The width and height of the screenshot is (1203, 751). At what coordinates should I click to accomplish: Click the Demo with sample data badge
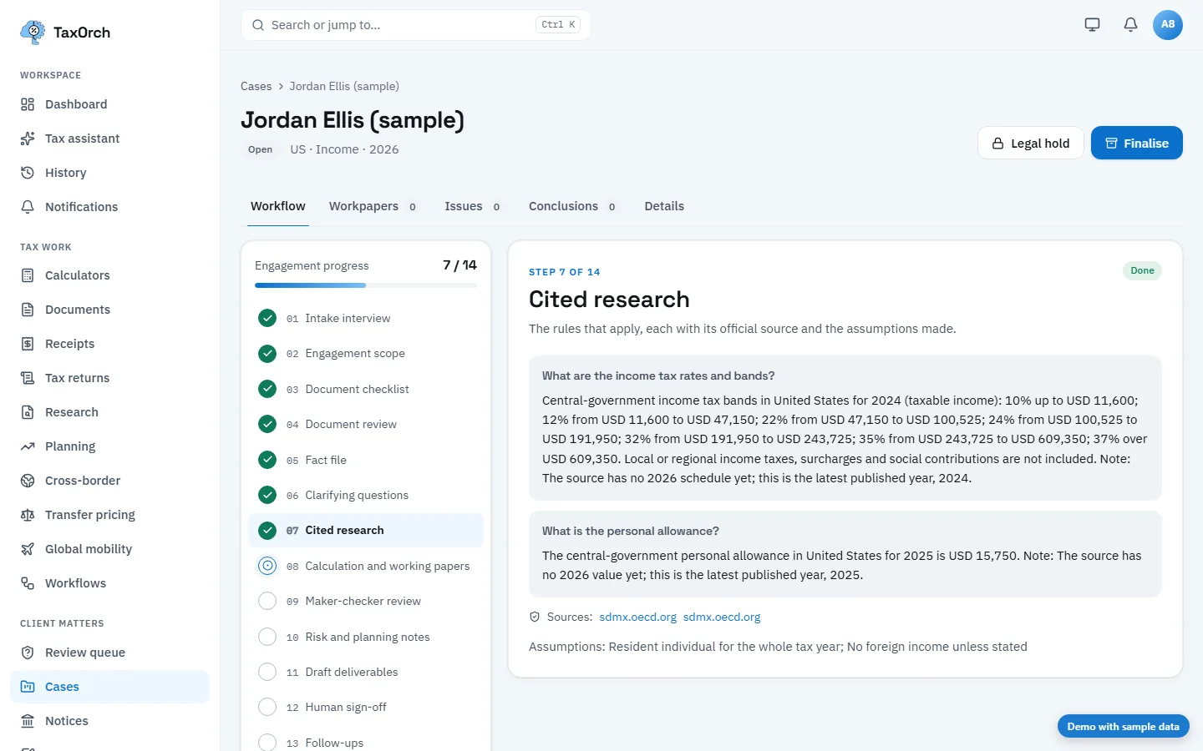(x=1123, y=727)
